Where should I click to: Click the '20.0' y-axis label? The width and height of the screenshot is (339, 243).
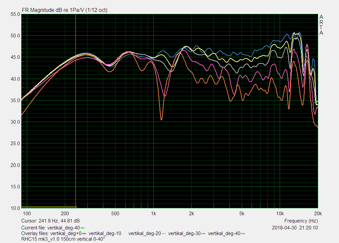pos(15,165)
